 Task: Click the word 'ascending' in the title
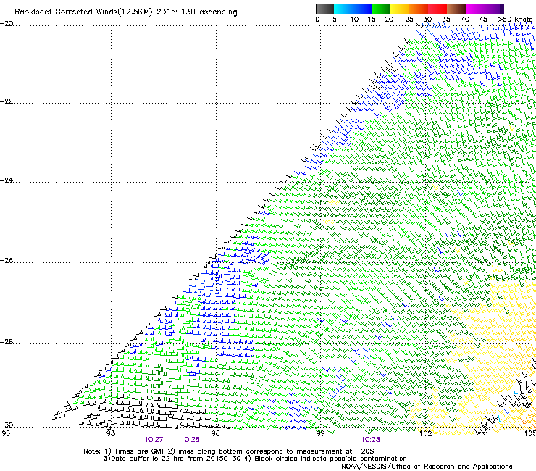coord(218,12)
